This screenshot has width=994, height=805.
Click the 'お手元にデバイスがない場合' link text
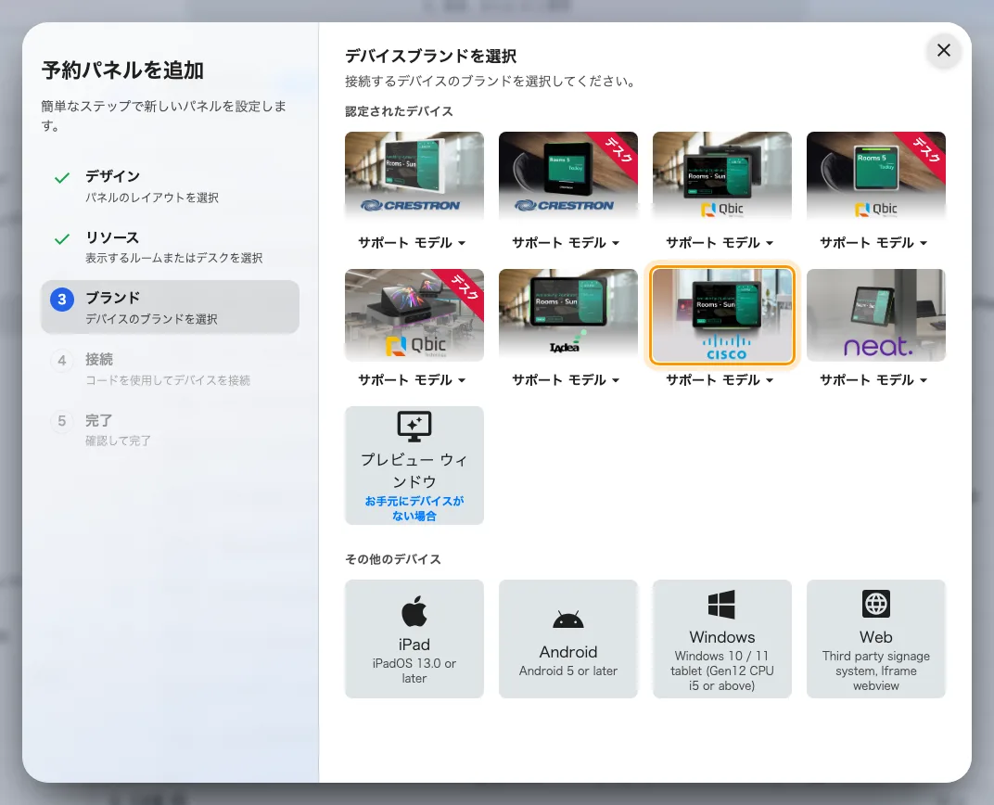[x=414, y=508]
